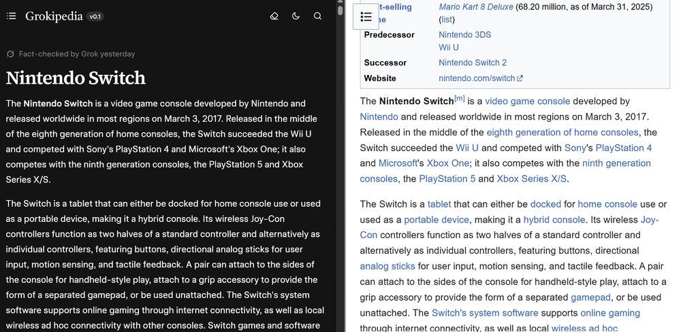Visit nintendo.com/switch website link

coord(477,78)
